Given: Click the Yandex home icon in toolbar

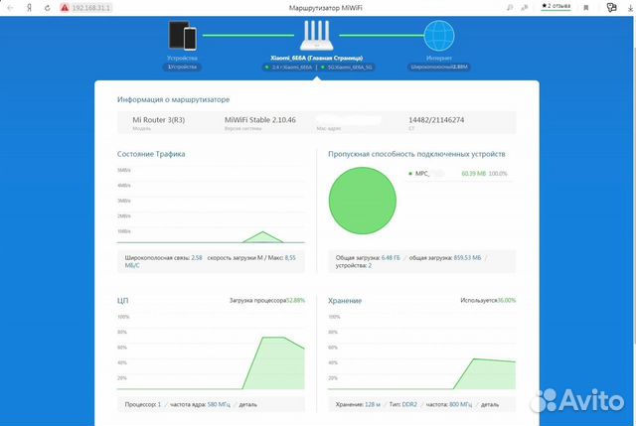Looking at the screenshot, I should tap(30, 6).
